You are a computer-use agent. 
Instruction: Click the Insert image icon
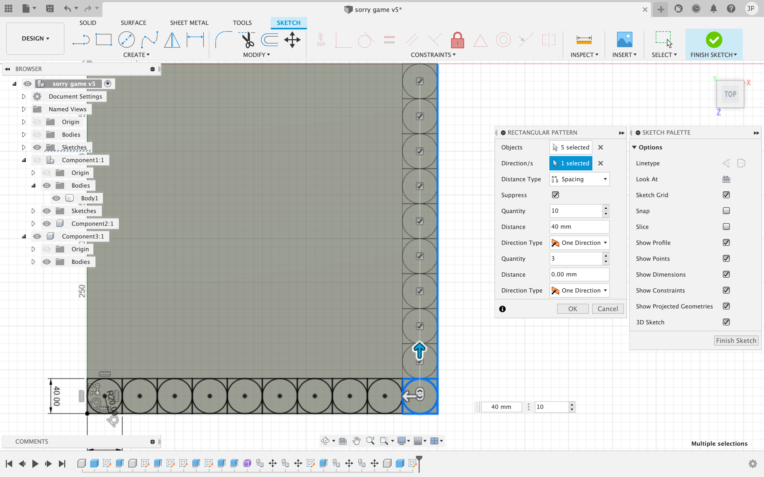point(624,40)
